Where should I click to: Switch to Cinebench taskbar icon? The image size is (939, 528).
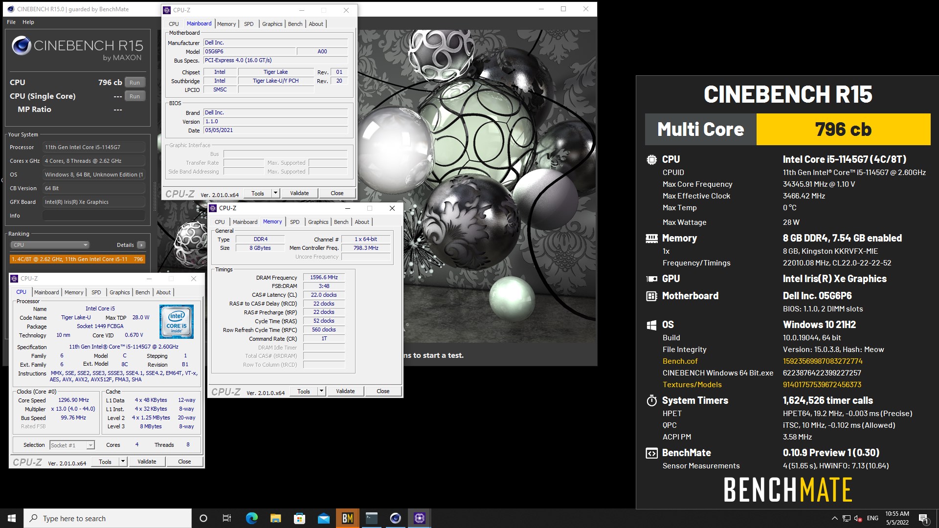pos(396,518)
